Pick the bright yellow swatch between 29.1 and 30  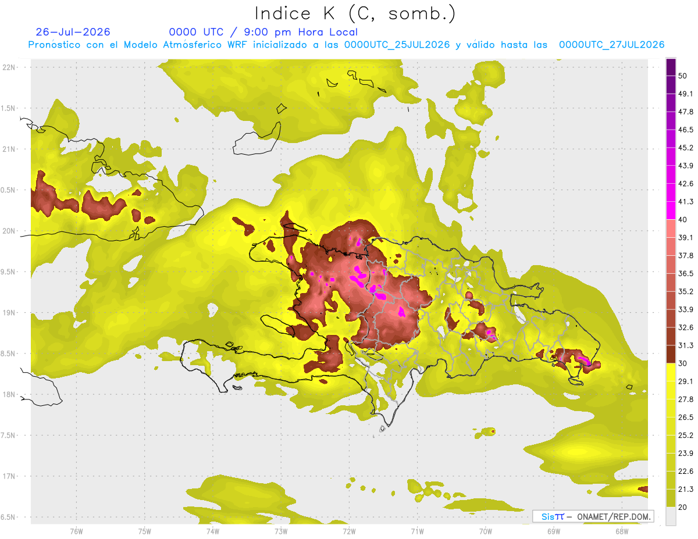pos(671,372)
